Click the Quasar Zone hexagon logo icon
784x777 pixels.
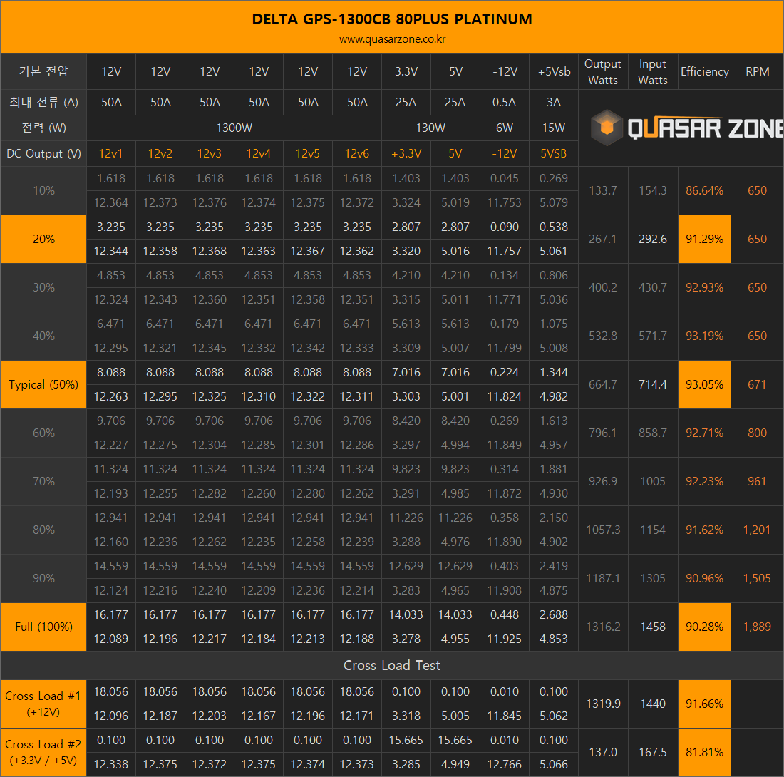(607, 128)
